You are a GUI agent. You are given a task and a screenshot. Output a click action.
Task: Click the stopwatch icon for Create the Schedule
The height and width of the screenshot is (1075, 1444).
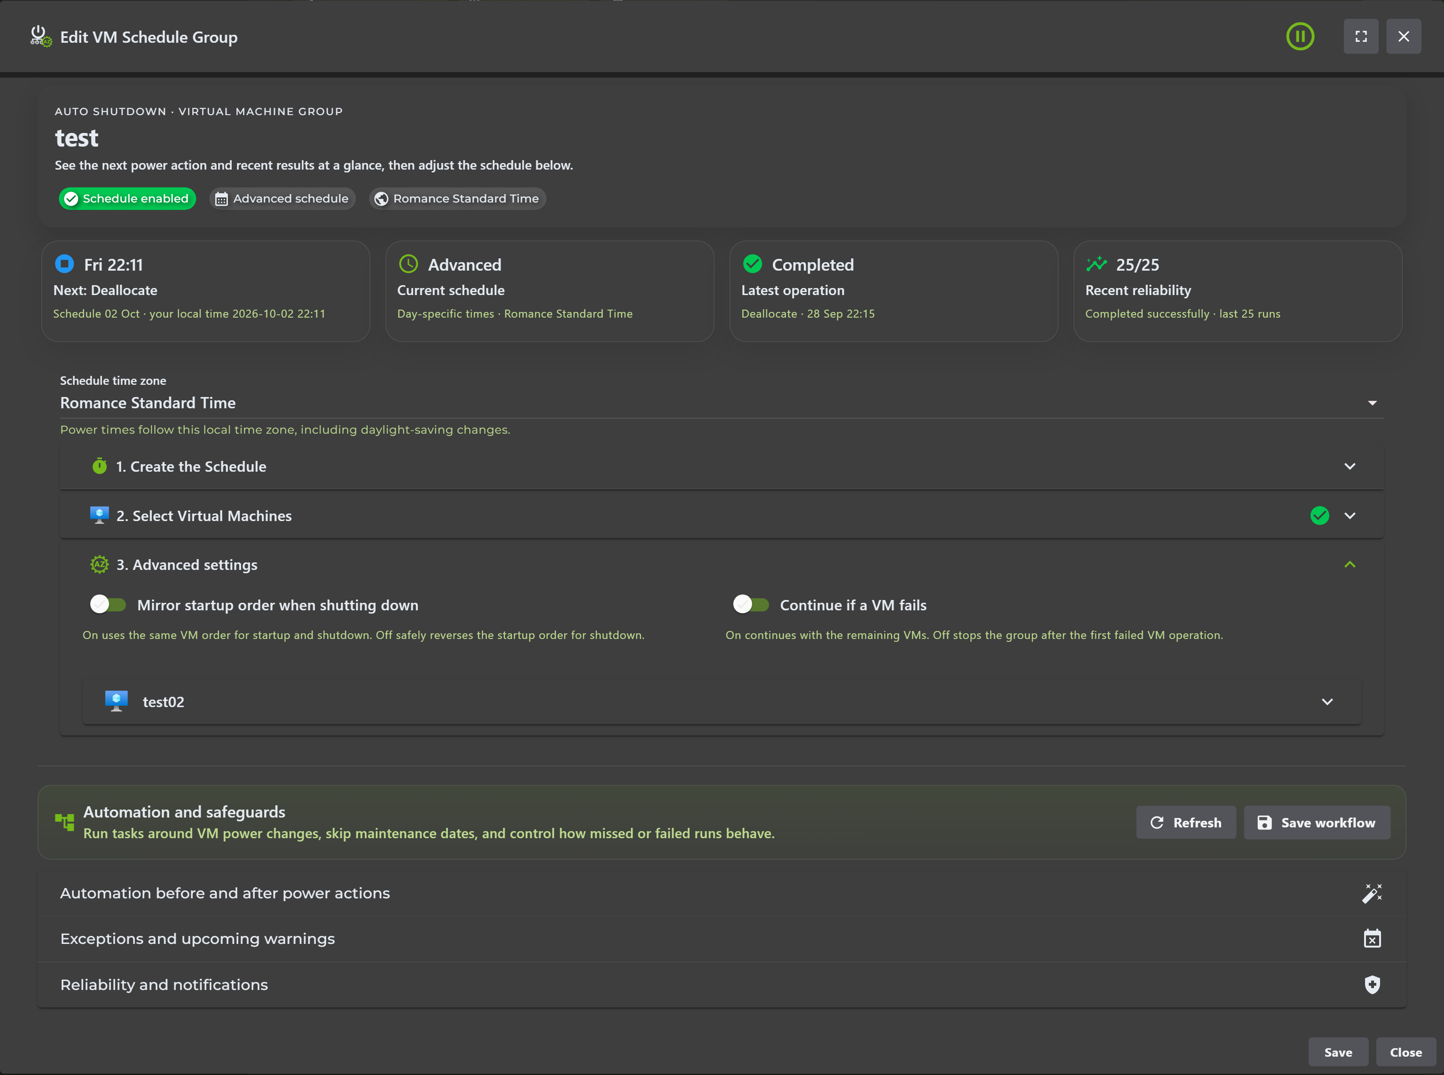tap(100, 466)
